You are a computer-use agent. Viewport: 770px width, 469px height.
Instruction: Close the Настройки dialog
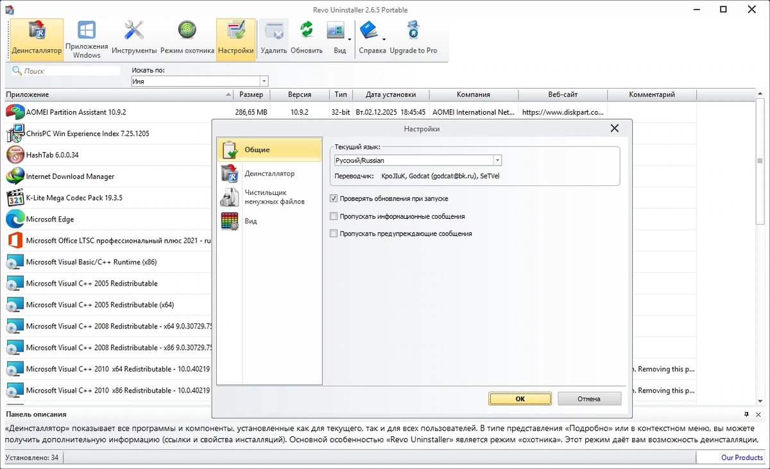coord(615,128)
